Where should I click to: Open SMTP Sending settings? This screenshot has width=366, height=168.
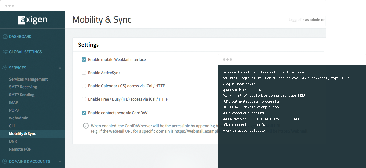point(22,95)
